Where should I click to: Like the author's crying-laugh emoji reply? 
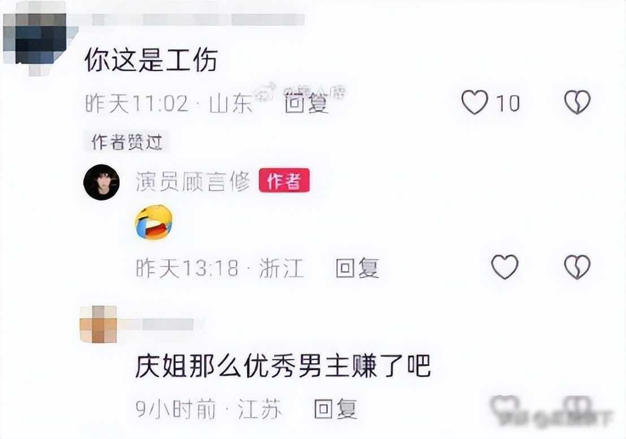click(x=505, y=267)
